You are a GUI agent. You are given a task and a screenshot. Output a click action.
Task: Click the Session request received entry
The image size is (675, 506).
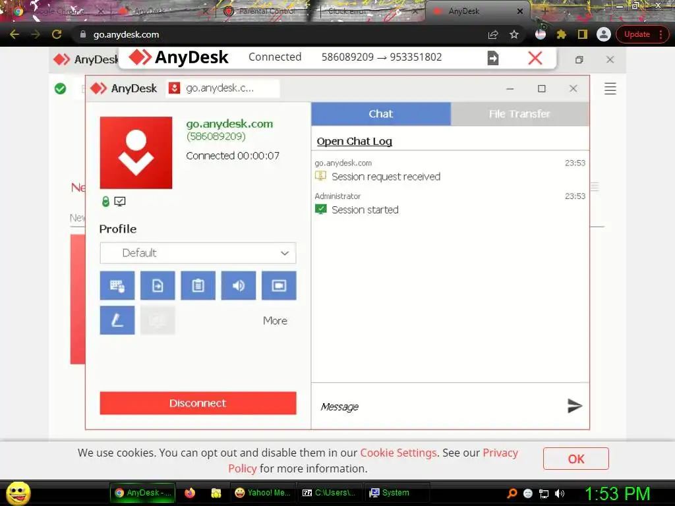pyautogui.click(x=386, y=177)
